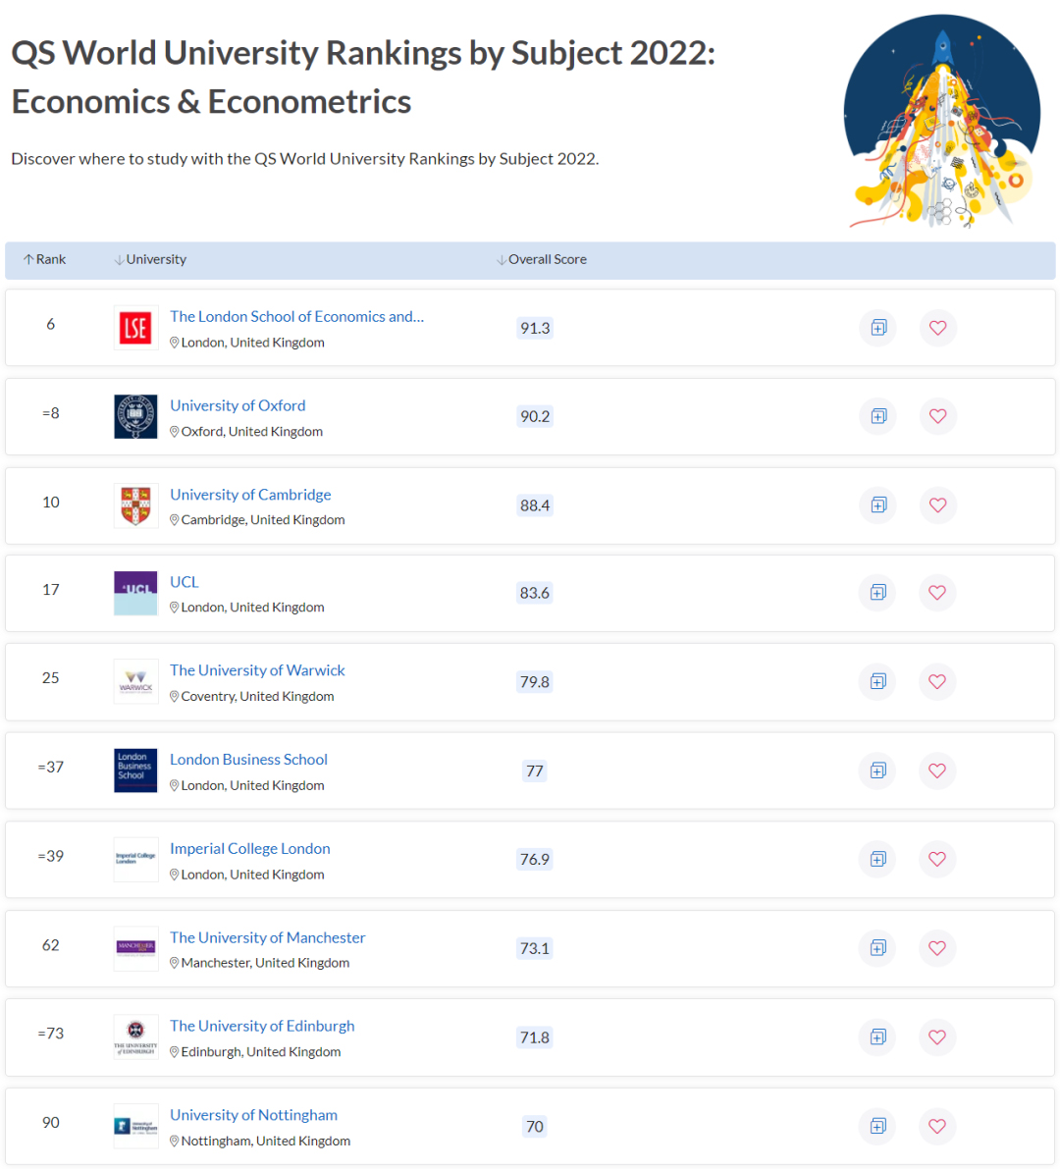Click the London Business School logo
Viewport: 1060px width, 1169px height.
point(135,770)
